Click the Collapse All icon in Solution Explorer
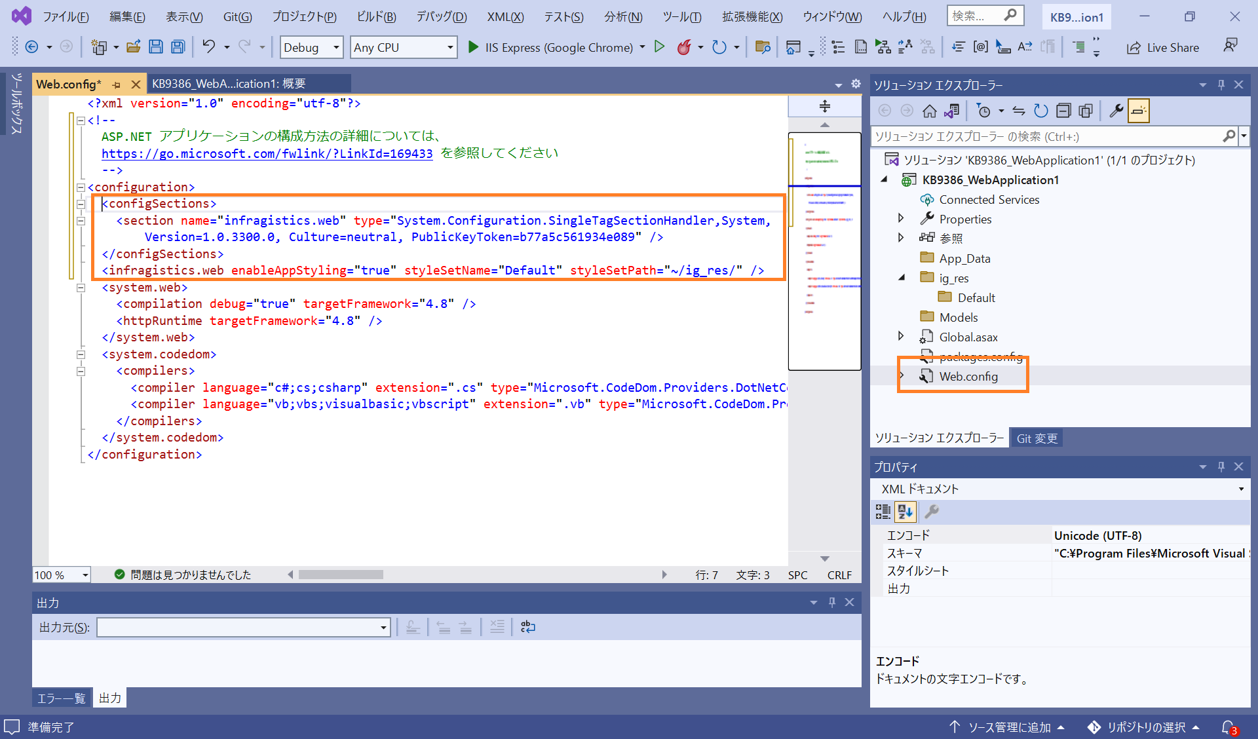The image size is (1258, 739). point(1063,110)
